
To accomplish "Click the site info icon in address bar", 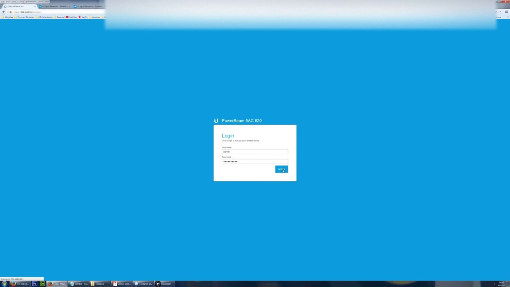I will point(8,12).
